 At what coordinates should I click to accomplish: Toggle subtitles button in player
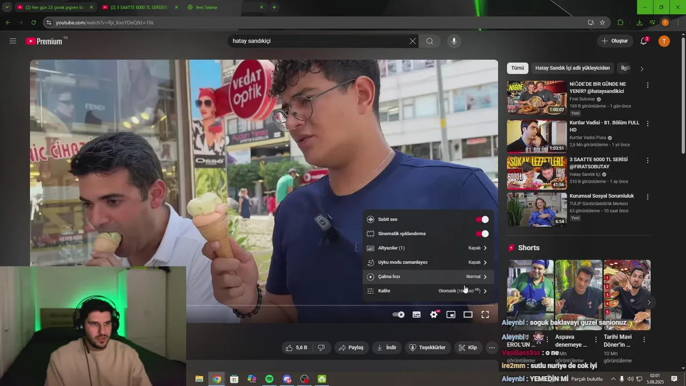416,315
